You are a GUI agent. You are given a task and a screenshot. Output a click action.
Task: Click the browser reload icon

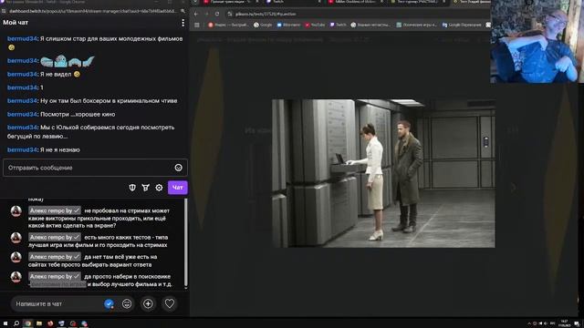pos(217,15)
